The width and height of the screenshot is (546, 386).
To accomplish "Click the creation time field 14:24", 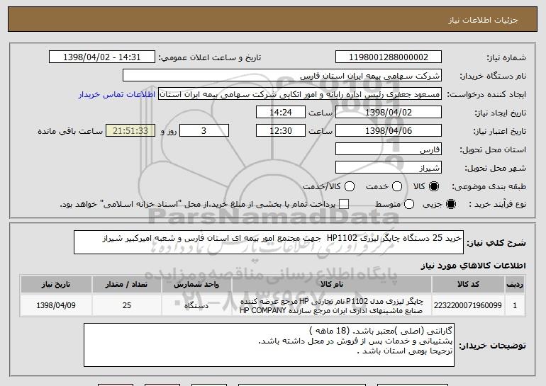I will [x=281, y=113].
